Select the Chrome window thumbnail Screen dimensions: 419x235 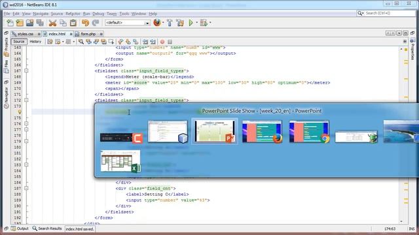pyautogui.click(x=309, y=132)
